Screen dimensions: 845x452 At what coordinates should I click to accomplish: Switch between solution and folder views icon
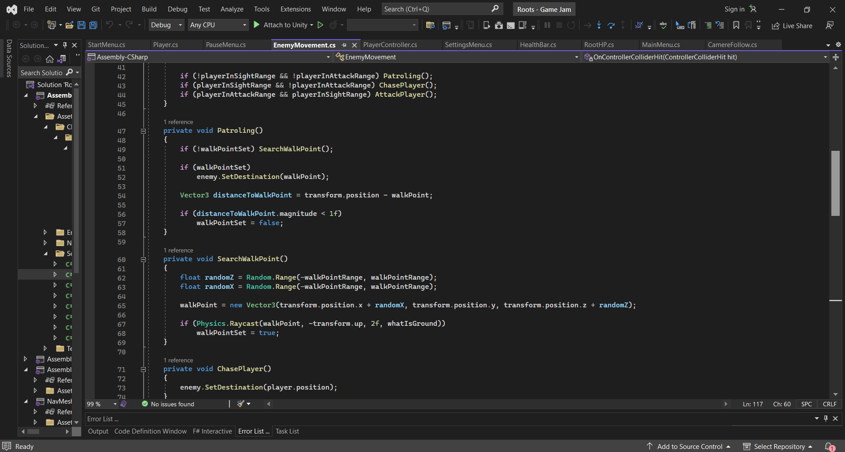pos(62,59)
